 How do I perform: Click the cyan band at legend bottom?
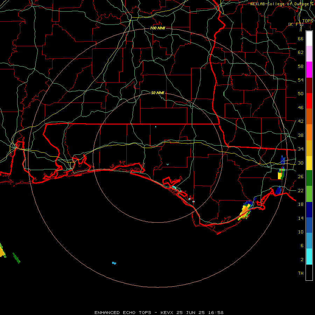309,257
